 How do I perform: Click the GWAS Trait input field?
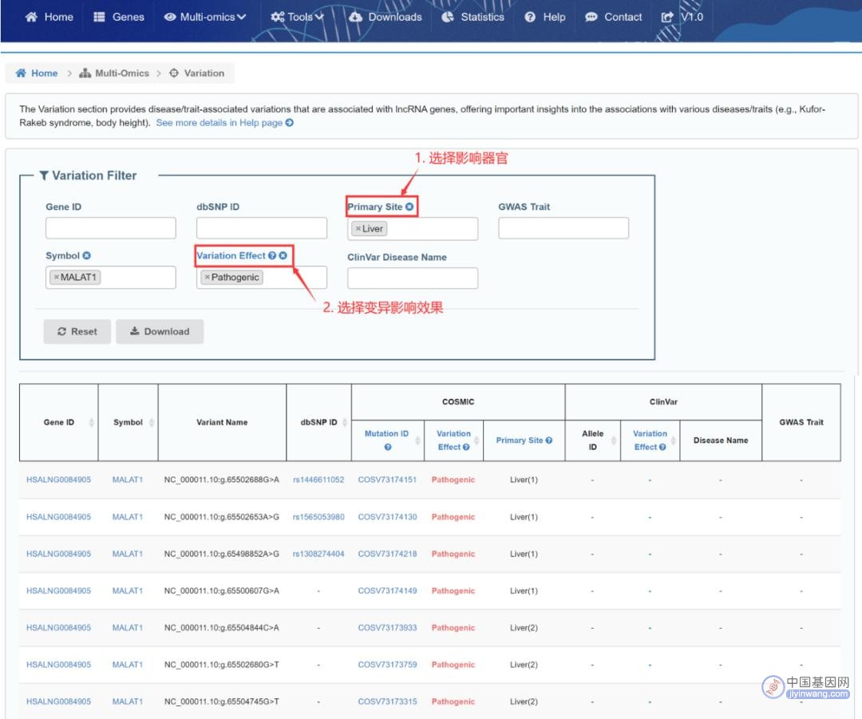point(563,228)
